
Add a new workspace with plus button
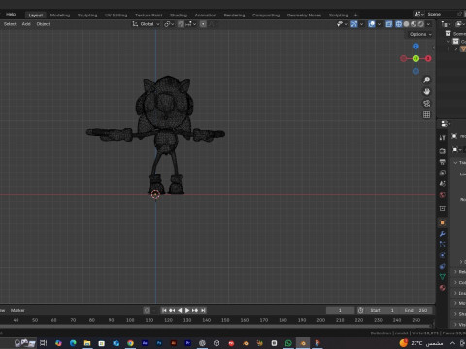point(355,15)
